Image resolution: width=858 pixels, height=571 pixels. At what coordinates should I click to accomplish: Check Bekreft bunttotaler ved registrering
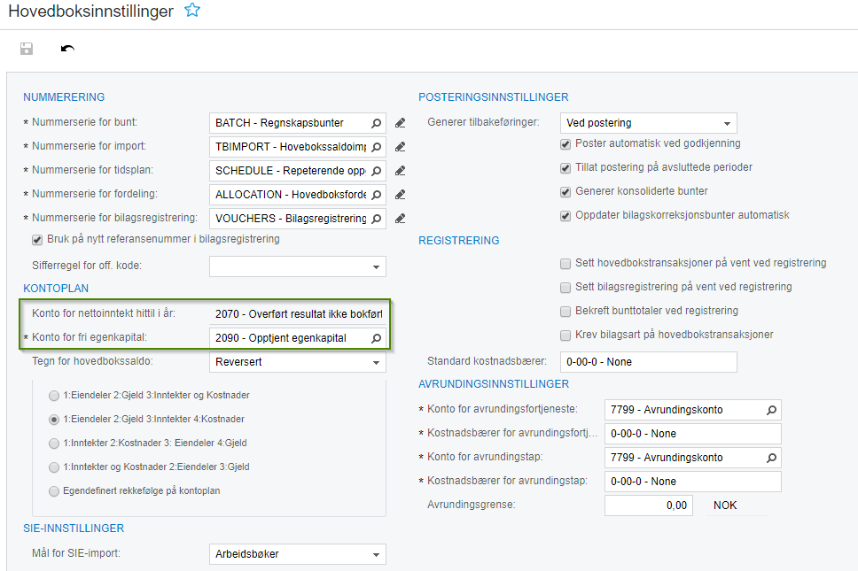(565, 312)
